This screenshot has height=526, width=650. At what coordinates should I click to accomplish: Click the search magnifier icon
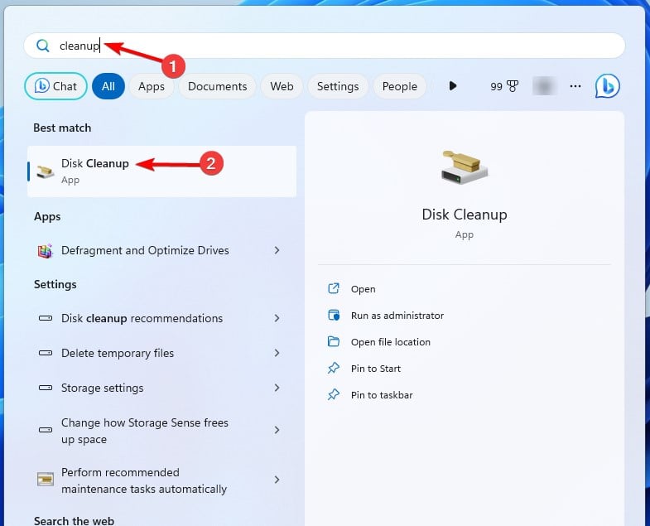pyautogui.click(x=43, y=46)
